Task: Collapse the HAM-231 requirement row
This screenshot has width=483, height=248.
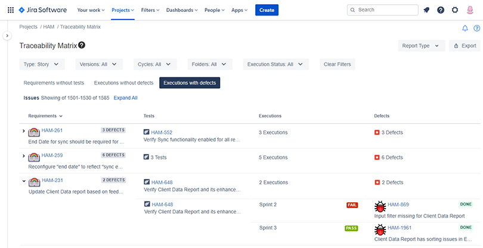Action: (x=24, y=181)
